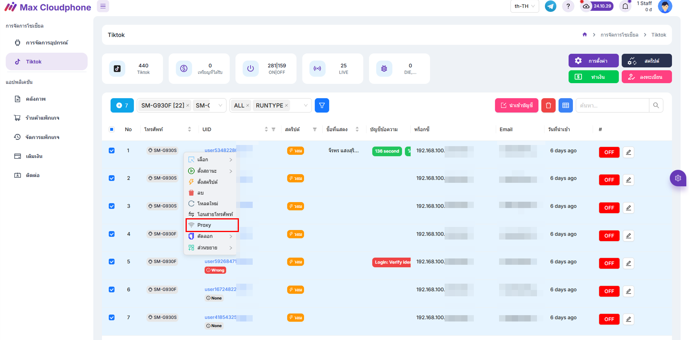The width and height of the screenshot is (689, 340).
Task: Choose ตั้งสคริปต์ from the context menu
Action: (211, 182)
